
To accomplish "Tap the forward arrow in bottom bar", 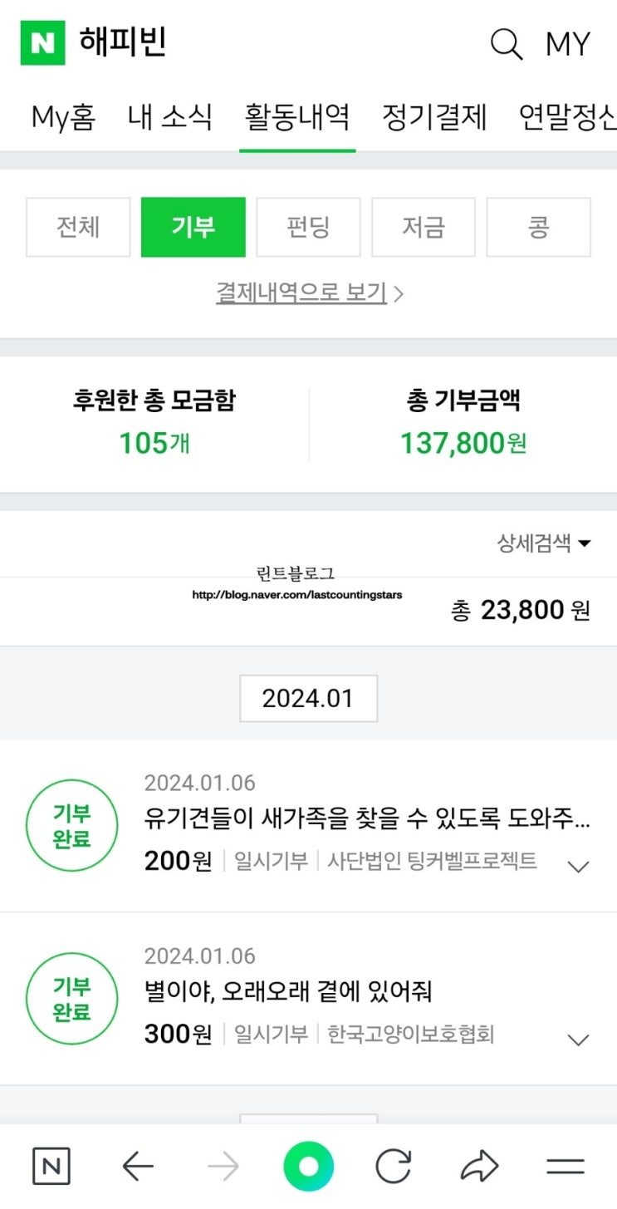I will coord(223,1167).
